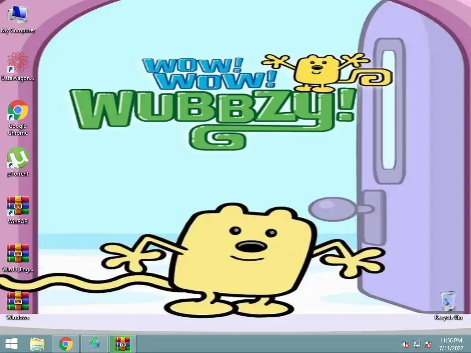Screen dimensions: 471x353
Task: Click the "Recycle Bin" label text
Action: (x=448, y=317)
